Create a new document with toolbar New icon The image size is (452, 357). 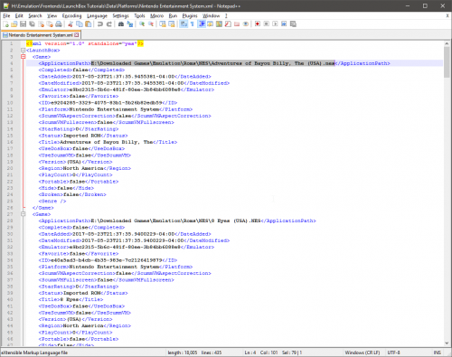pyautogui.click(x=5, y=24)
